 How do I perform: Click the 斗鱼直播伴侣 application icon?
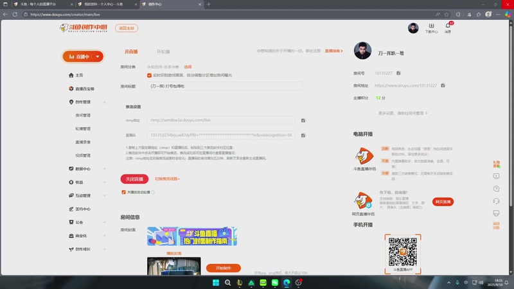coord(364,156)
